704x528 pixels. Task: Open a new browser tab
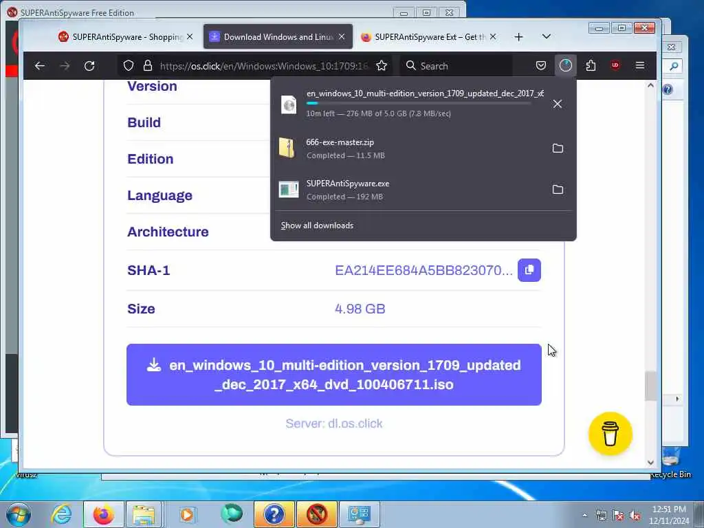[x=518, y=37]
